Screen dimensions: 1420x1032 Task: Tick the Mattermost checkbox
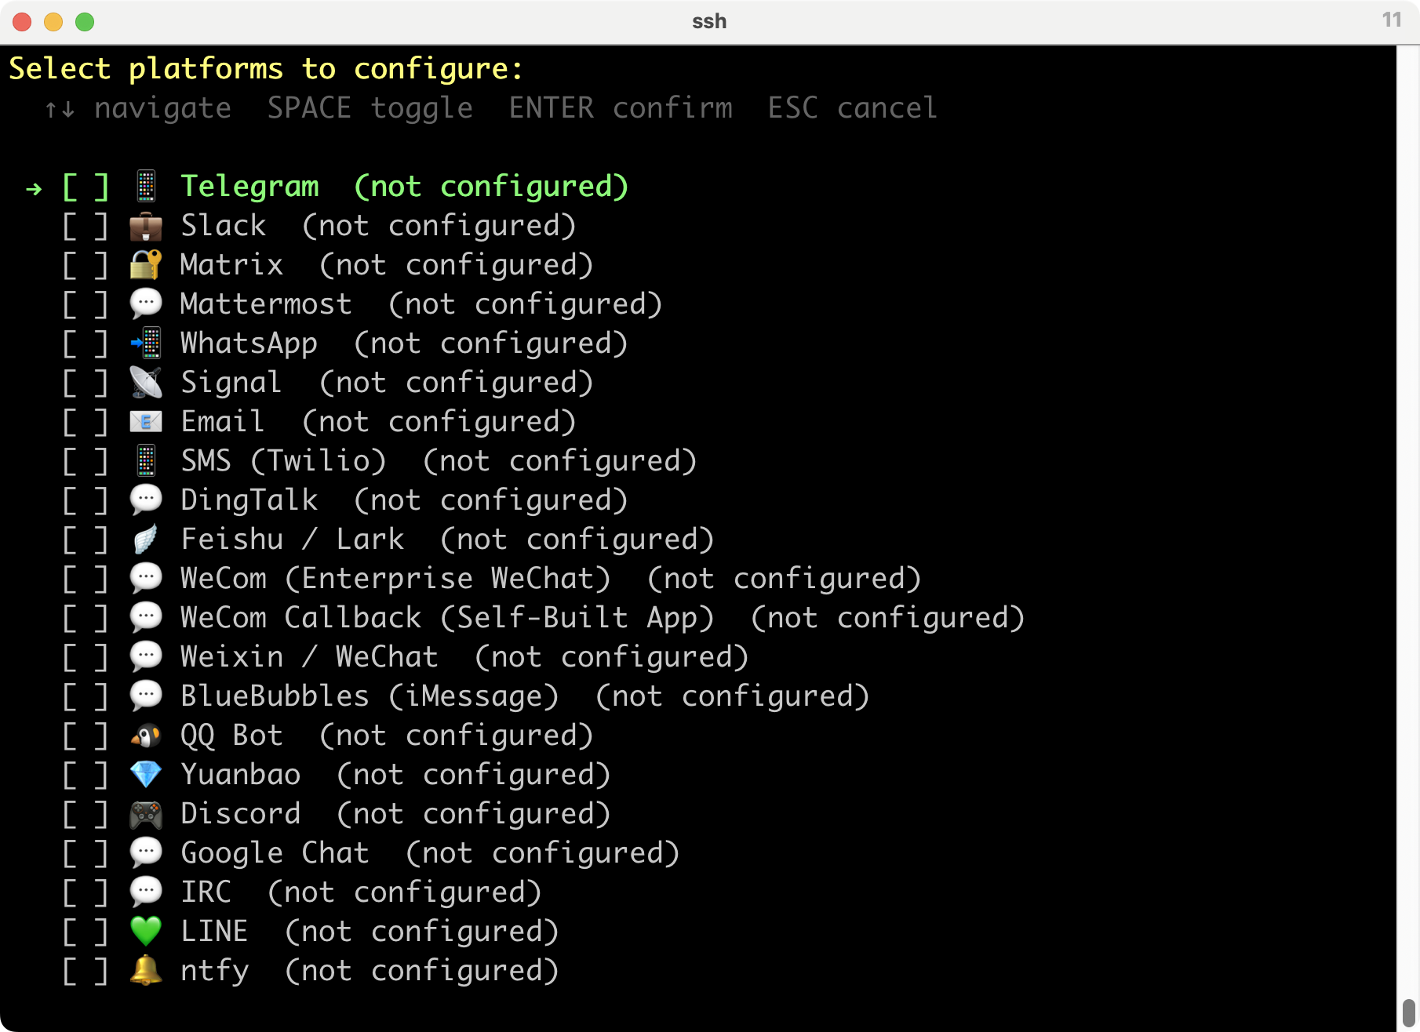coord(86,304)
